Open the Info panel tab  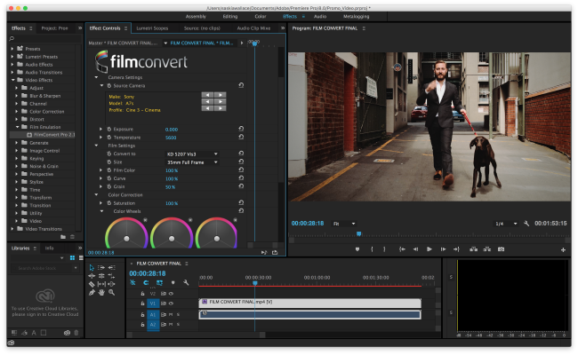pyautogui.click(x=50, y=248)
